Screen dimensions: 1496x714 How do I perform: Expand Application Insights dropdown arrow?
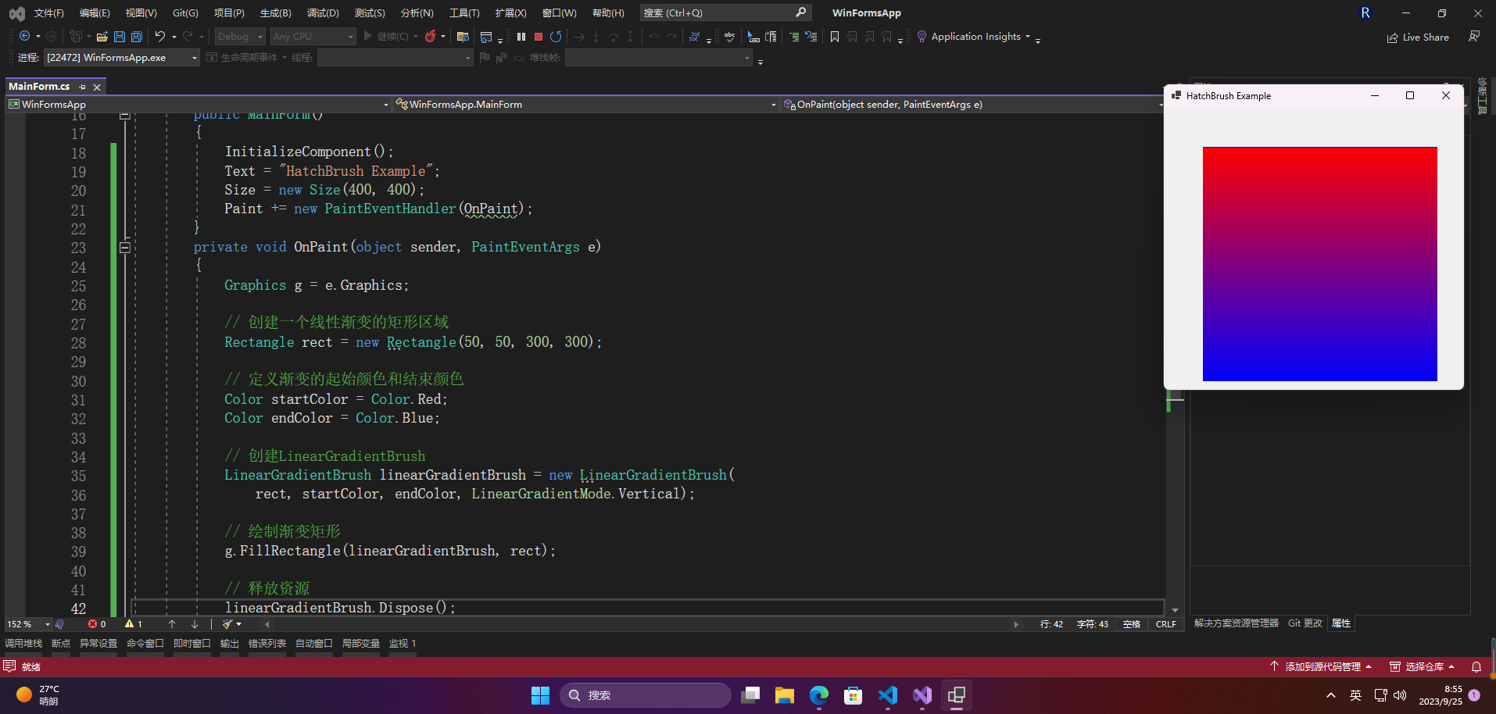point(1028,37)
